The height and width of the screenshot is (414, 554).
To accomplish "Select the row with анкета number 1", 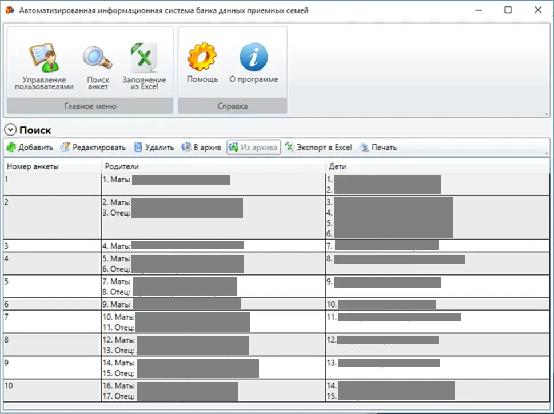I will pos(276,184).
